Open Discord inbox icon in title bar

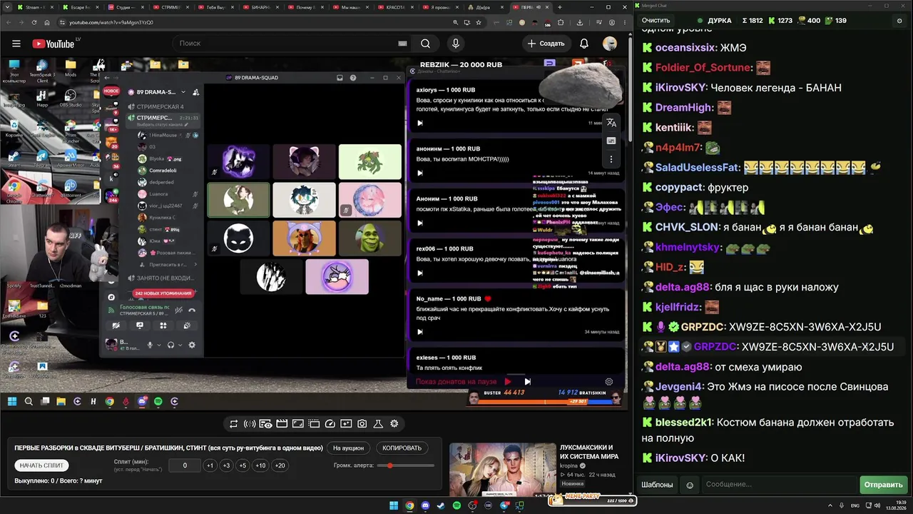coord(340,77)
